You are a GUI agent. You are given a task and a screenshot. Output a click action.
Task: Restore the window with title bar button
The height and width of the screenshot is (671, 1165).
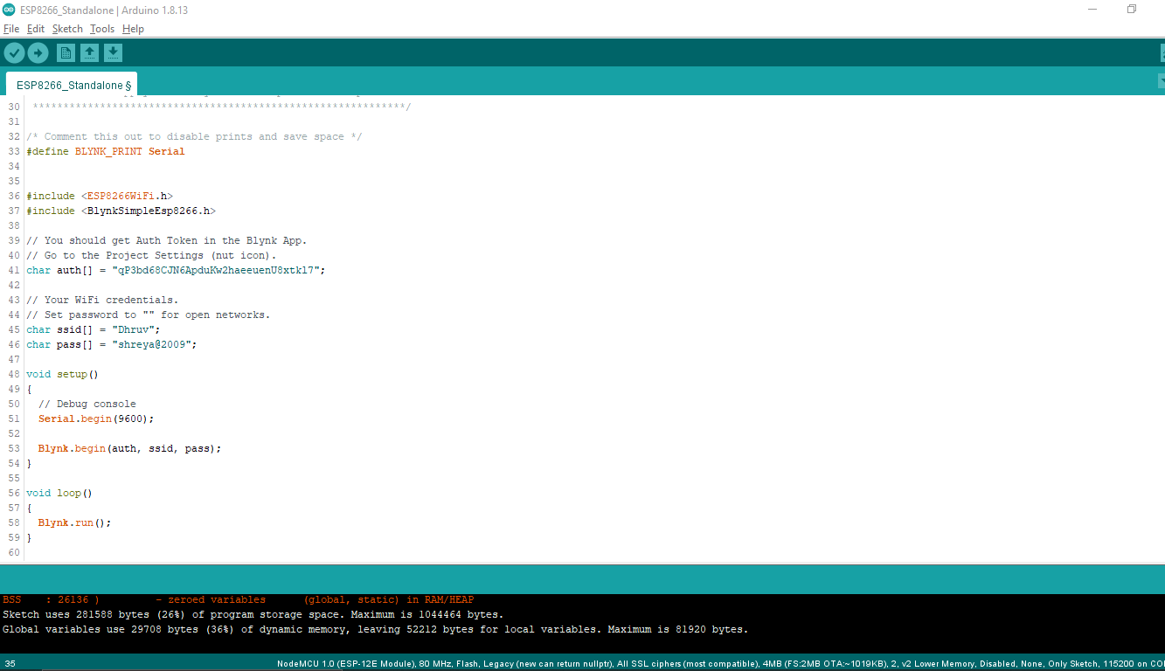coord(1132,9)
